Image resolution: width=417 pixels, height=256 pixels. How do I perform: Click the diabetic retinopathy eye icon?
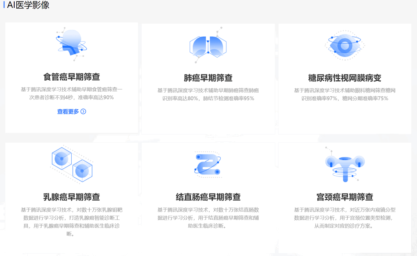point(345,45)
